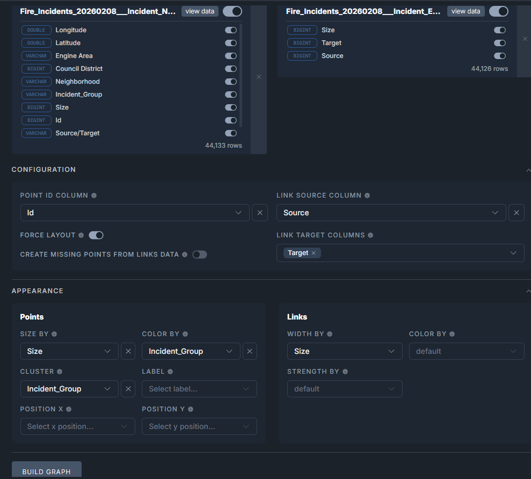Clear the Link Source Column selection

point(516,213)
